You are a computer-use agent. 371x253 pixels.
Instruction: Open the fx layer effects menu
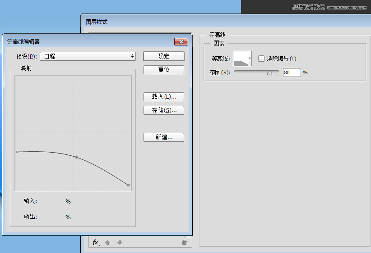pos(96,243)
